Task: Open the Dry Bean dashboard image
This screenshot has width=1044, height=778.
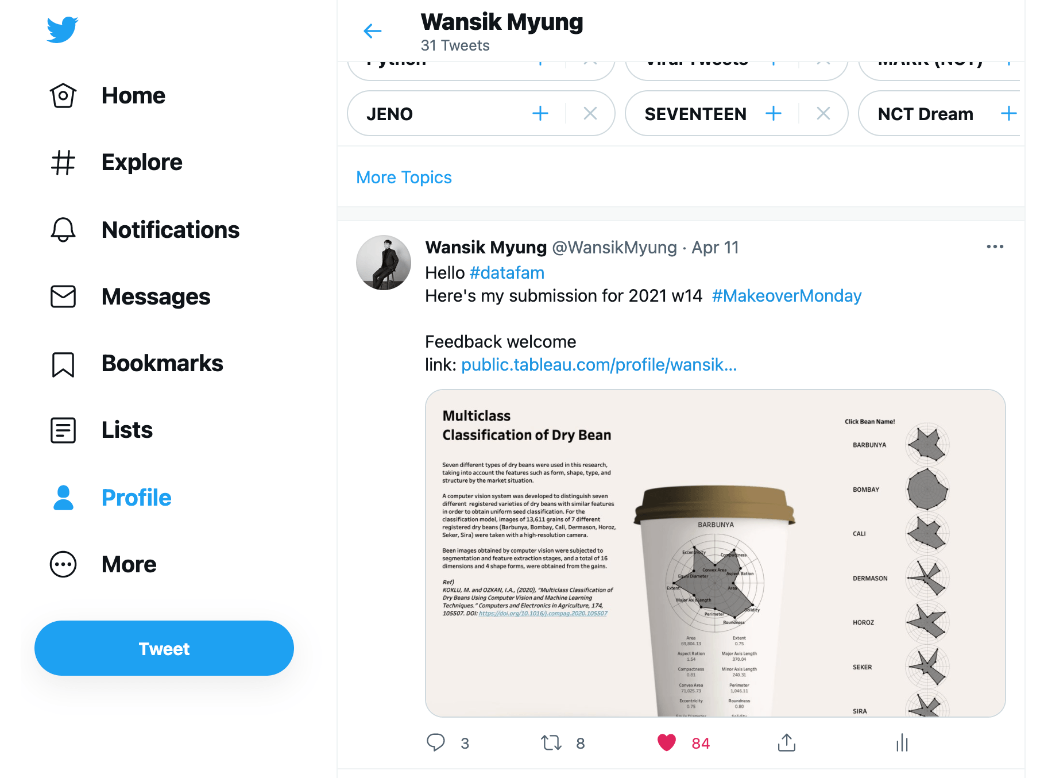Action: pos(716,553)
